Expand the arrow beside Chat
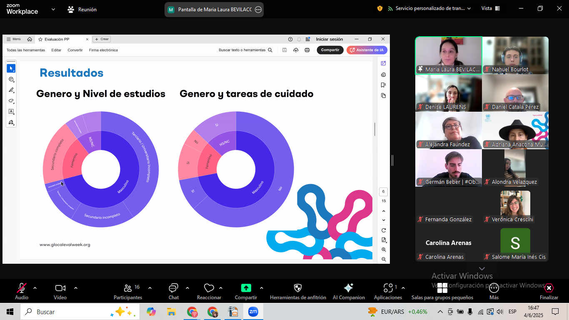Screen dimensions: 569x320 click(187, 288)
